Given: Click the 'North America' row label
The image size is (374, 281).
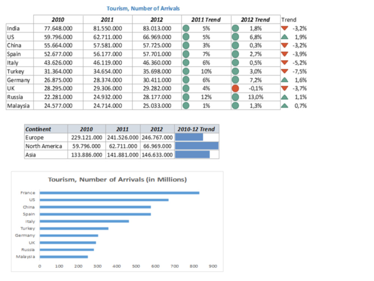Looking at the screenshot, I should [x=44, y=146].
